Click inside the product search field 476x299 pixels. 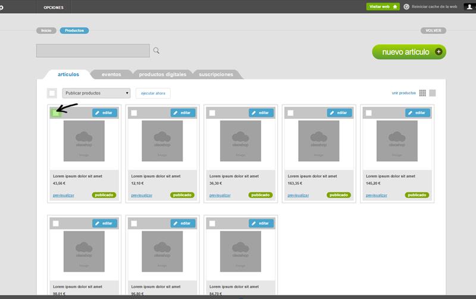click(x=92, y=51)
